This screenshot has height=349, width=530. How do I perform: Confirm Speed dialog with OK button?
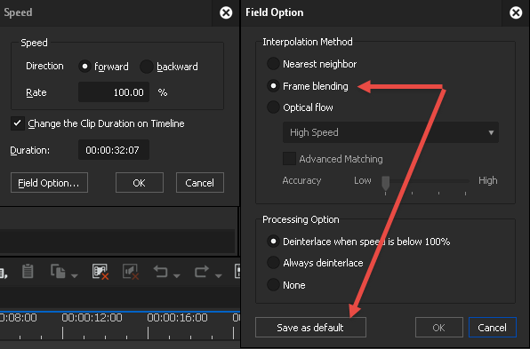click(x=140, y=183)
